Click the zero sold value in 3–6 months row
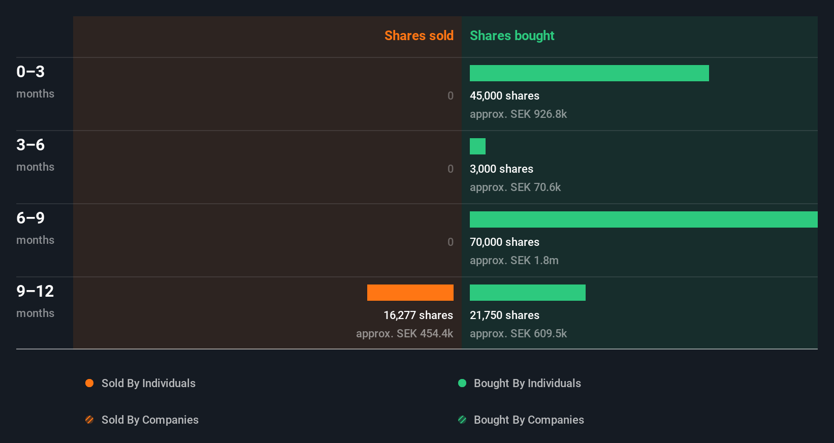Screen dimensions: 834x443 point(451,169)
